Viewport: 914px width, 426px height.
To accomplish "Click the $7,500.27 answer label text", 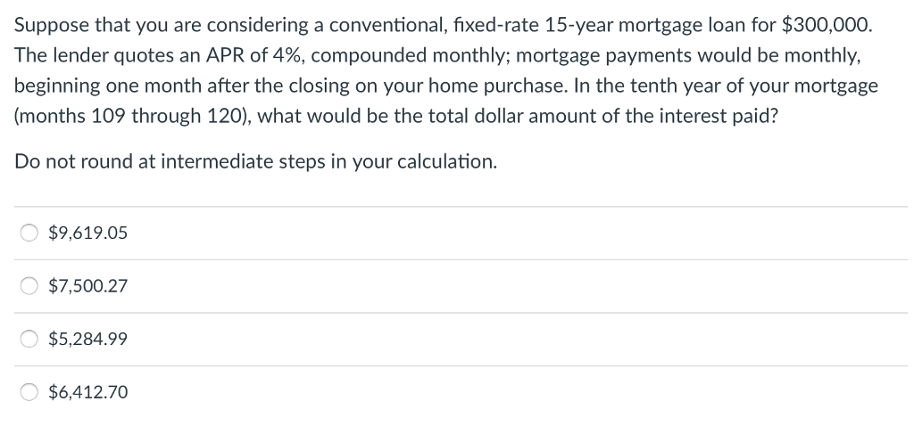I will tap(88, 286).
